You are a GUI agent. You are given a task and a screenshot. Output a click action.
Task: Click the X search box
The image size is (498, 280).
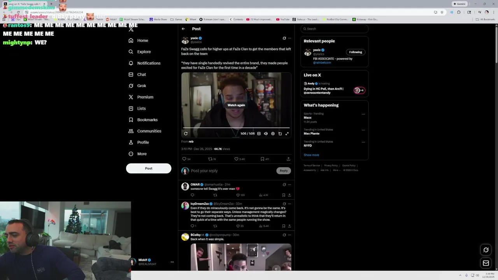click(334, 29)
